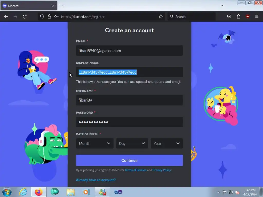Click the browser forward arrow

pyautogui.click(x=15, y=17)
